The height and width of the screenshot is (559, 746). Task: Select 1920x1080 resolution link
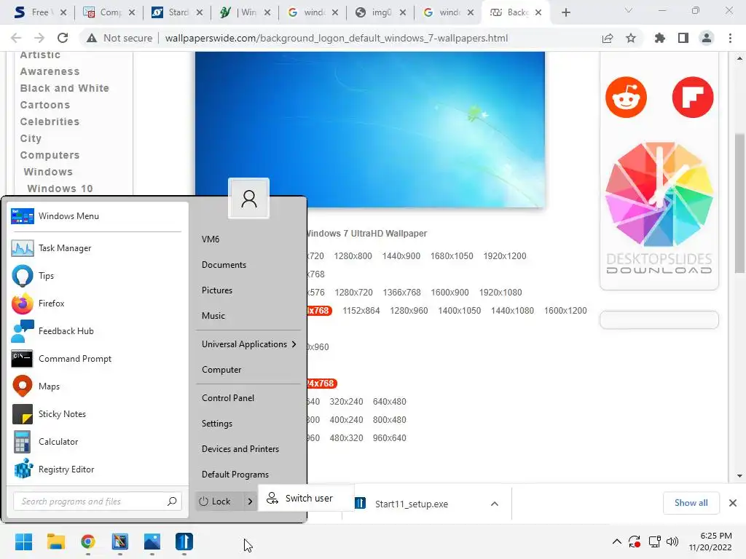tap(500, 293)
